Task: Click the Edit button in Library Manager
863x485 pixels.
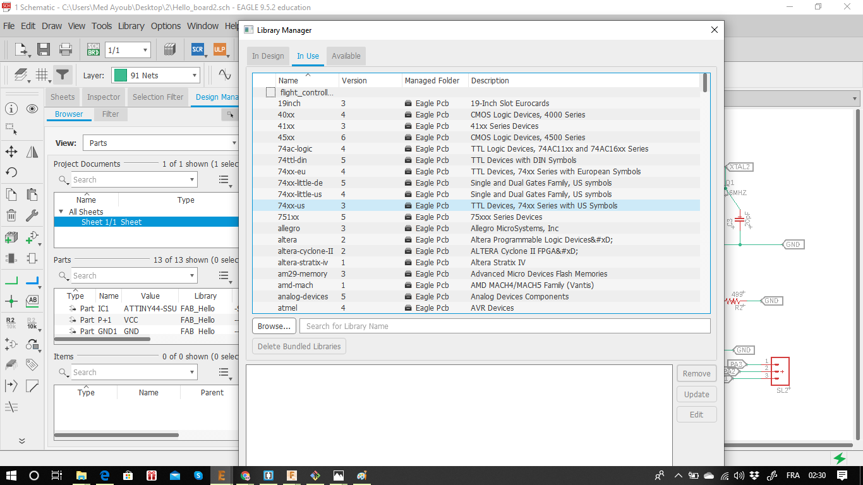Action: [697, 415]
